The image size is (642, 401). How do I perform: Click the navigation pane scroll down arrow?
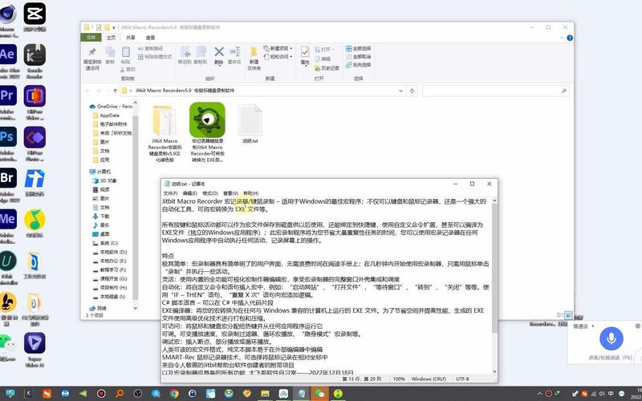tap(136, 308)
